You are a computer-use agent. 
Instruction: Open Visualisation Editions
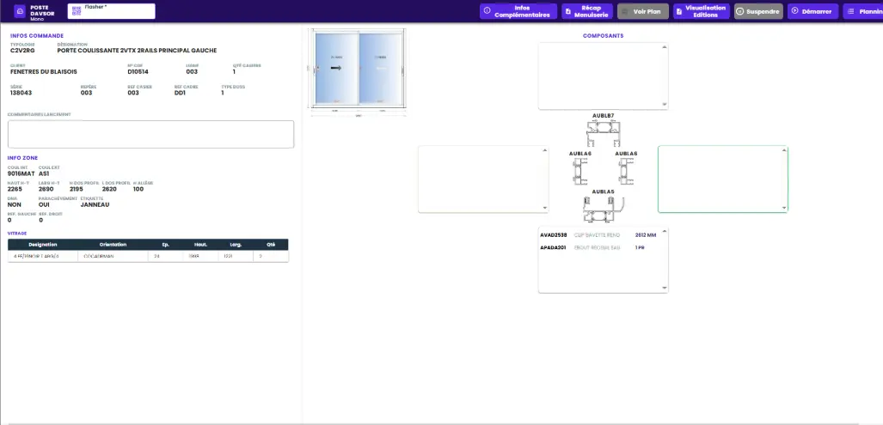point(701,12)
